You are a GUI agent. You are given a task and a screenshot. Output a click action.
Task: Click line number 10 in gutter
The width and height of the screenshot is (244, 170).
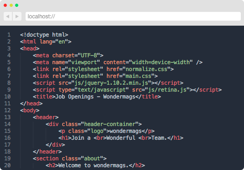(x=7, y=97)
